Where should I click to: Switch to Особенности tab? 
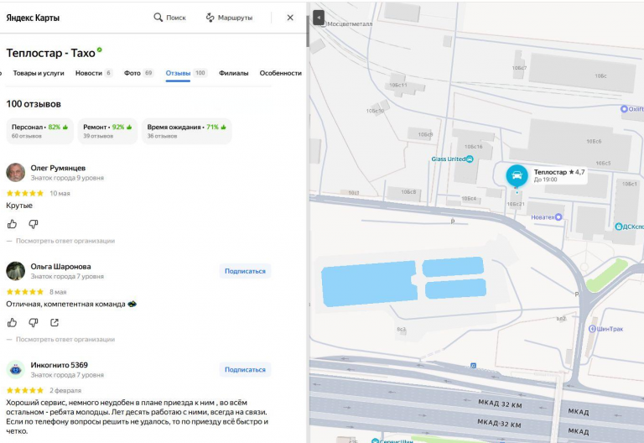[281, 73]
